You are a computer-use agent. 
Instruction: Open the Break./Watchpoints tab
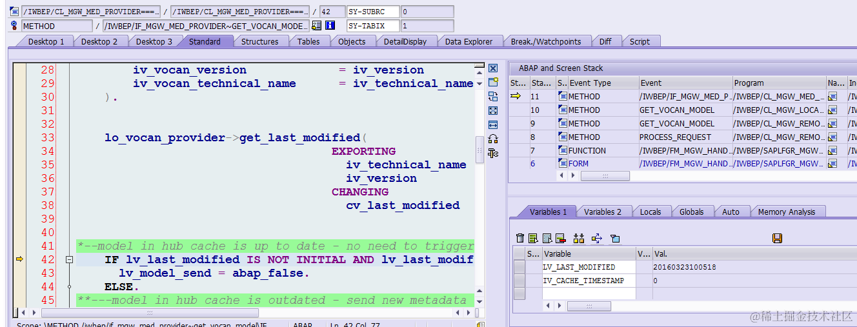546,41
